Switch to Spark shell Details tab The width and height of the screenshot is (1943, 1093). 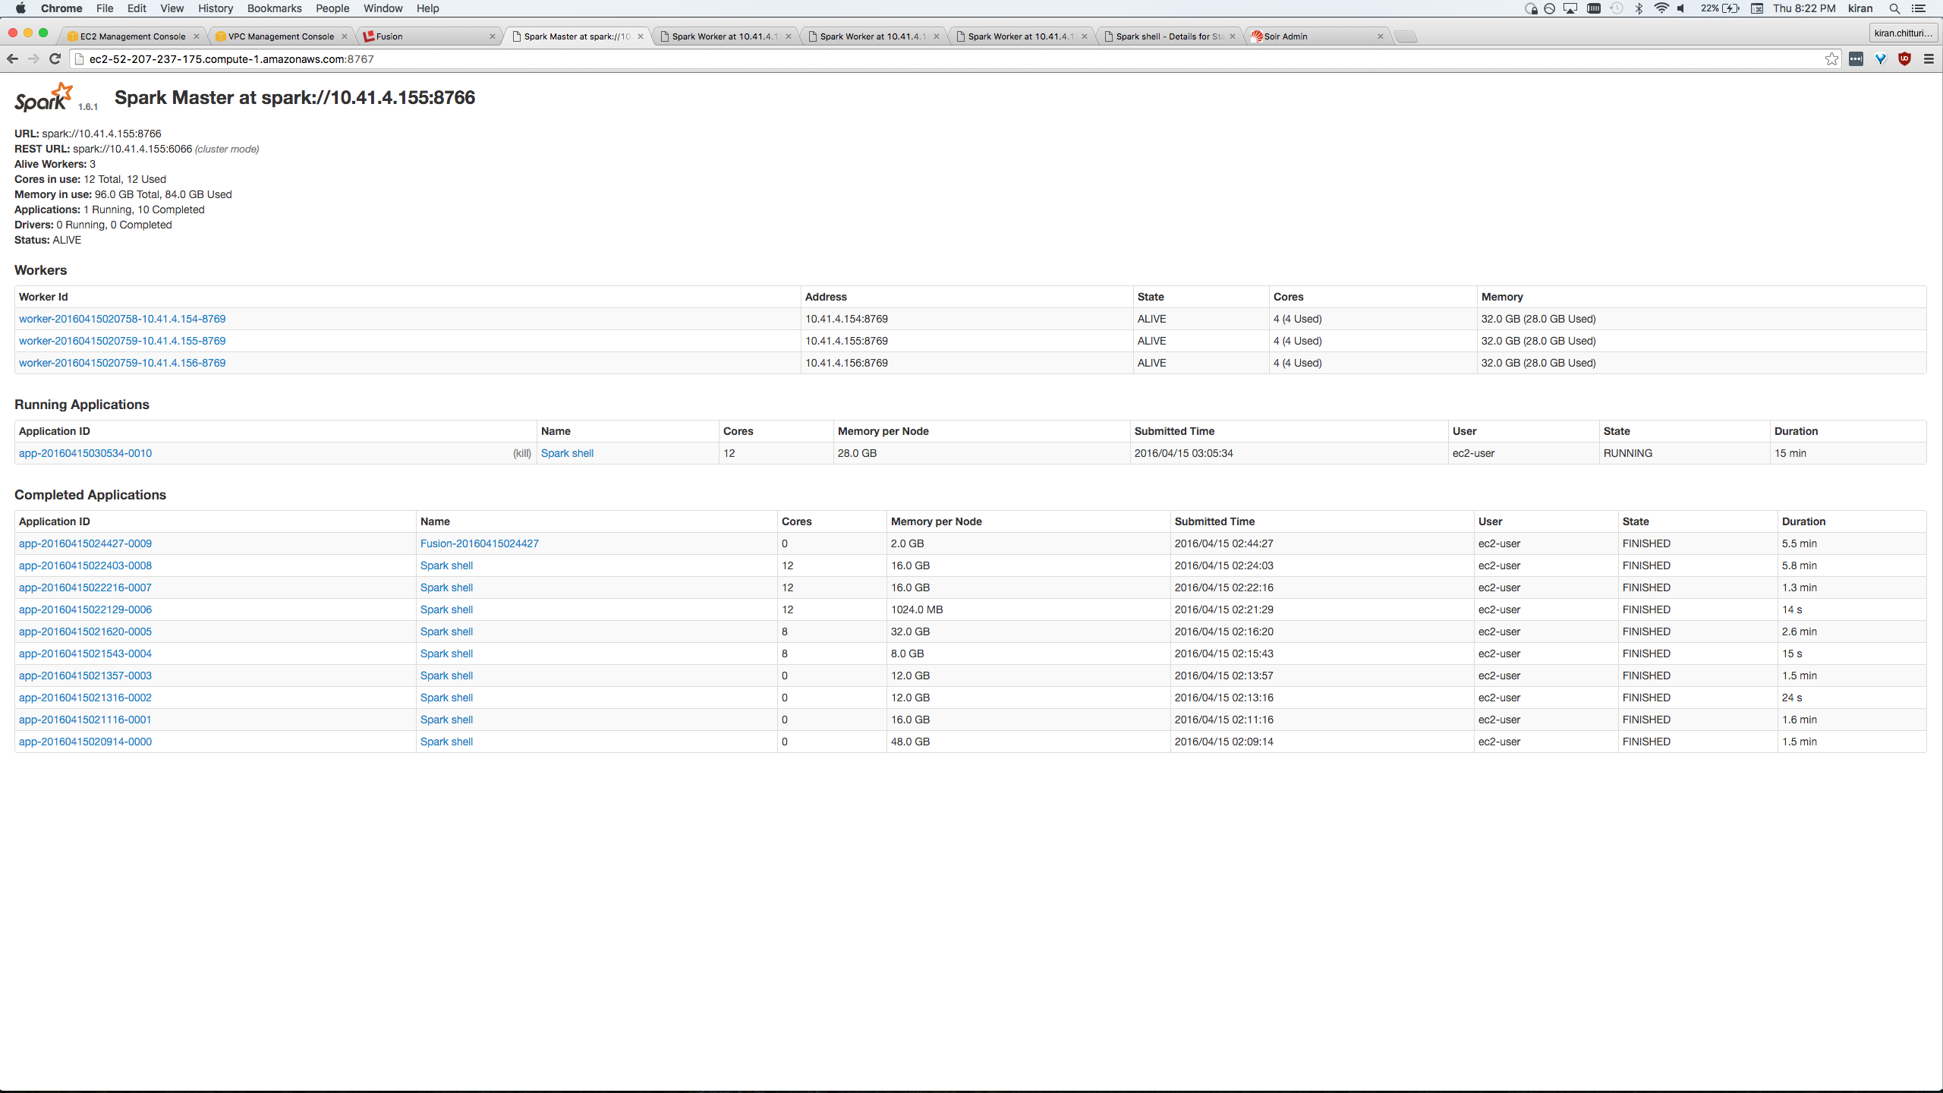click(x=1169, y=36)
